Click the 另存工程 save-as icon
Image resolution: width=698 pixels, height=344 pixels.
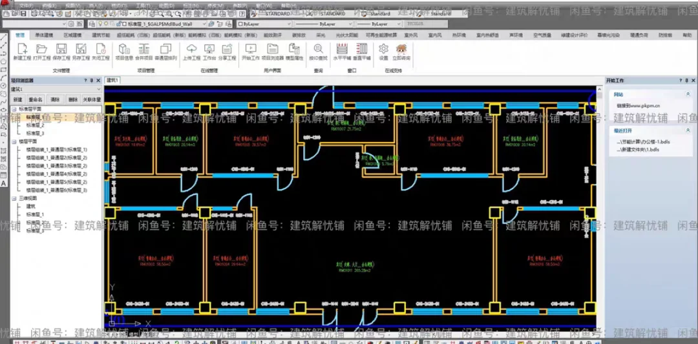(x=81, y=52)
